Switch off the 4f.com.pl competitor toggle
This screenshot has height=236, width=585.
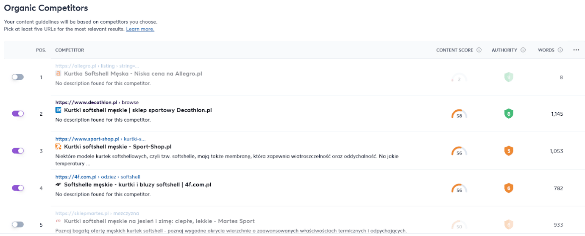(18, 188)
